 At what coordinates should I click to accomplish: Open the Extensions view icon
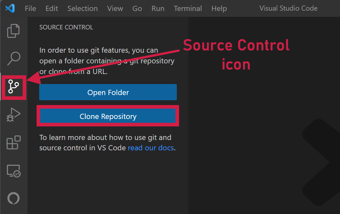coord(14,142)
